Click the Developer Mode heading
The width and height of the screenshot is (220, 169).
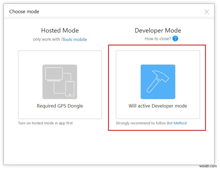click(x=158, y=30)
